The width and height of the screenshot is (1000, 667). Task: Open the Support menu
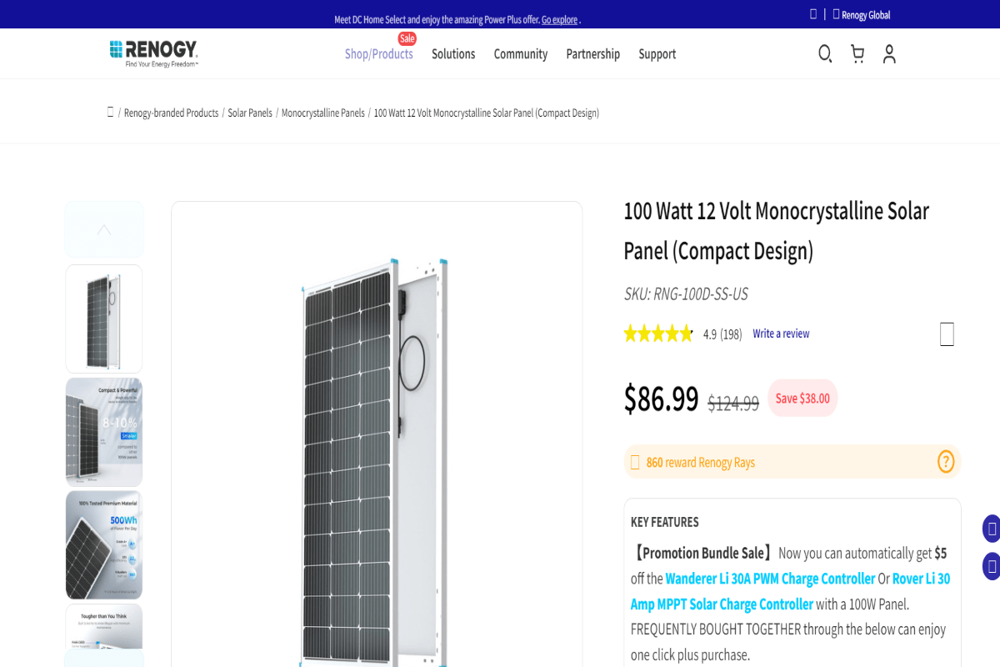click(657, 53)
